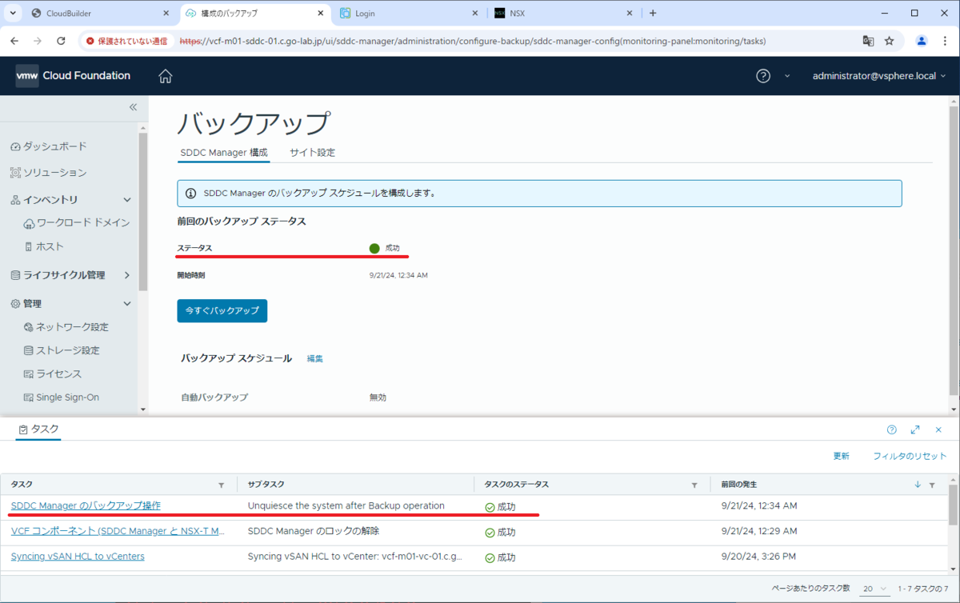Open ホスト in the sidebar
The height and width of the screenshot is (603, 960).
[44, 246]
